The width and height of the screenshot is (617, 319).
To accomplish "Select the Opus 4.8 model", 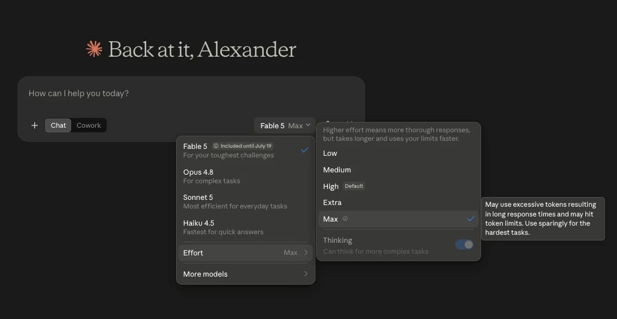I will point(245,176).
